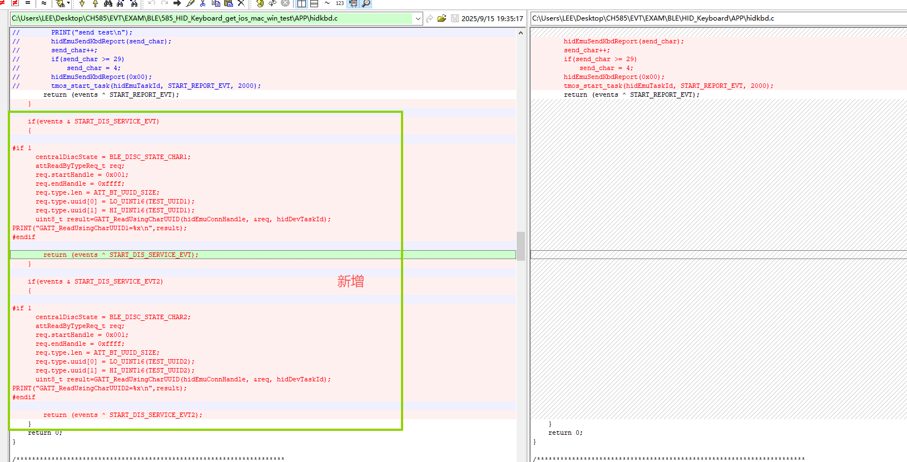Click line 'centralDiscState = BLE_DISC_STATE_CHAR2;'
The width and height of the screenshot is (907, 462).
click(113, 317)
